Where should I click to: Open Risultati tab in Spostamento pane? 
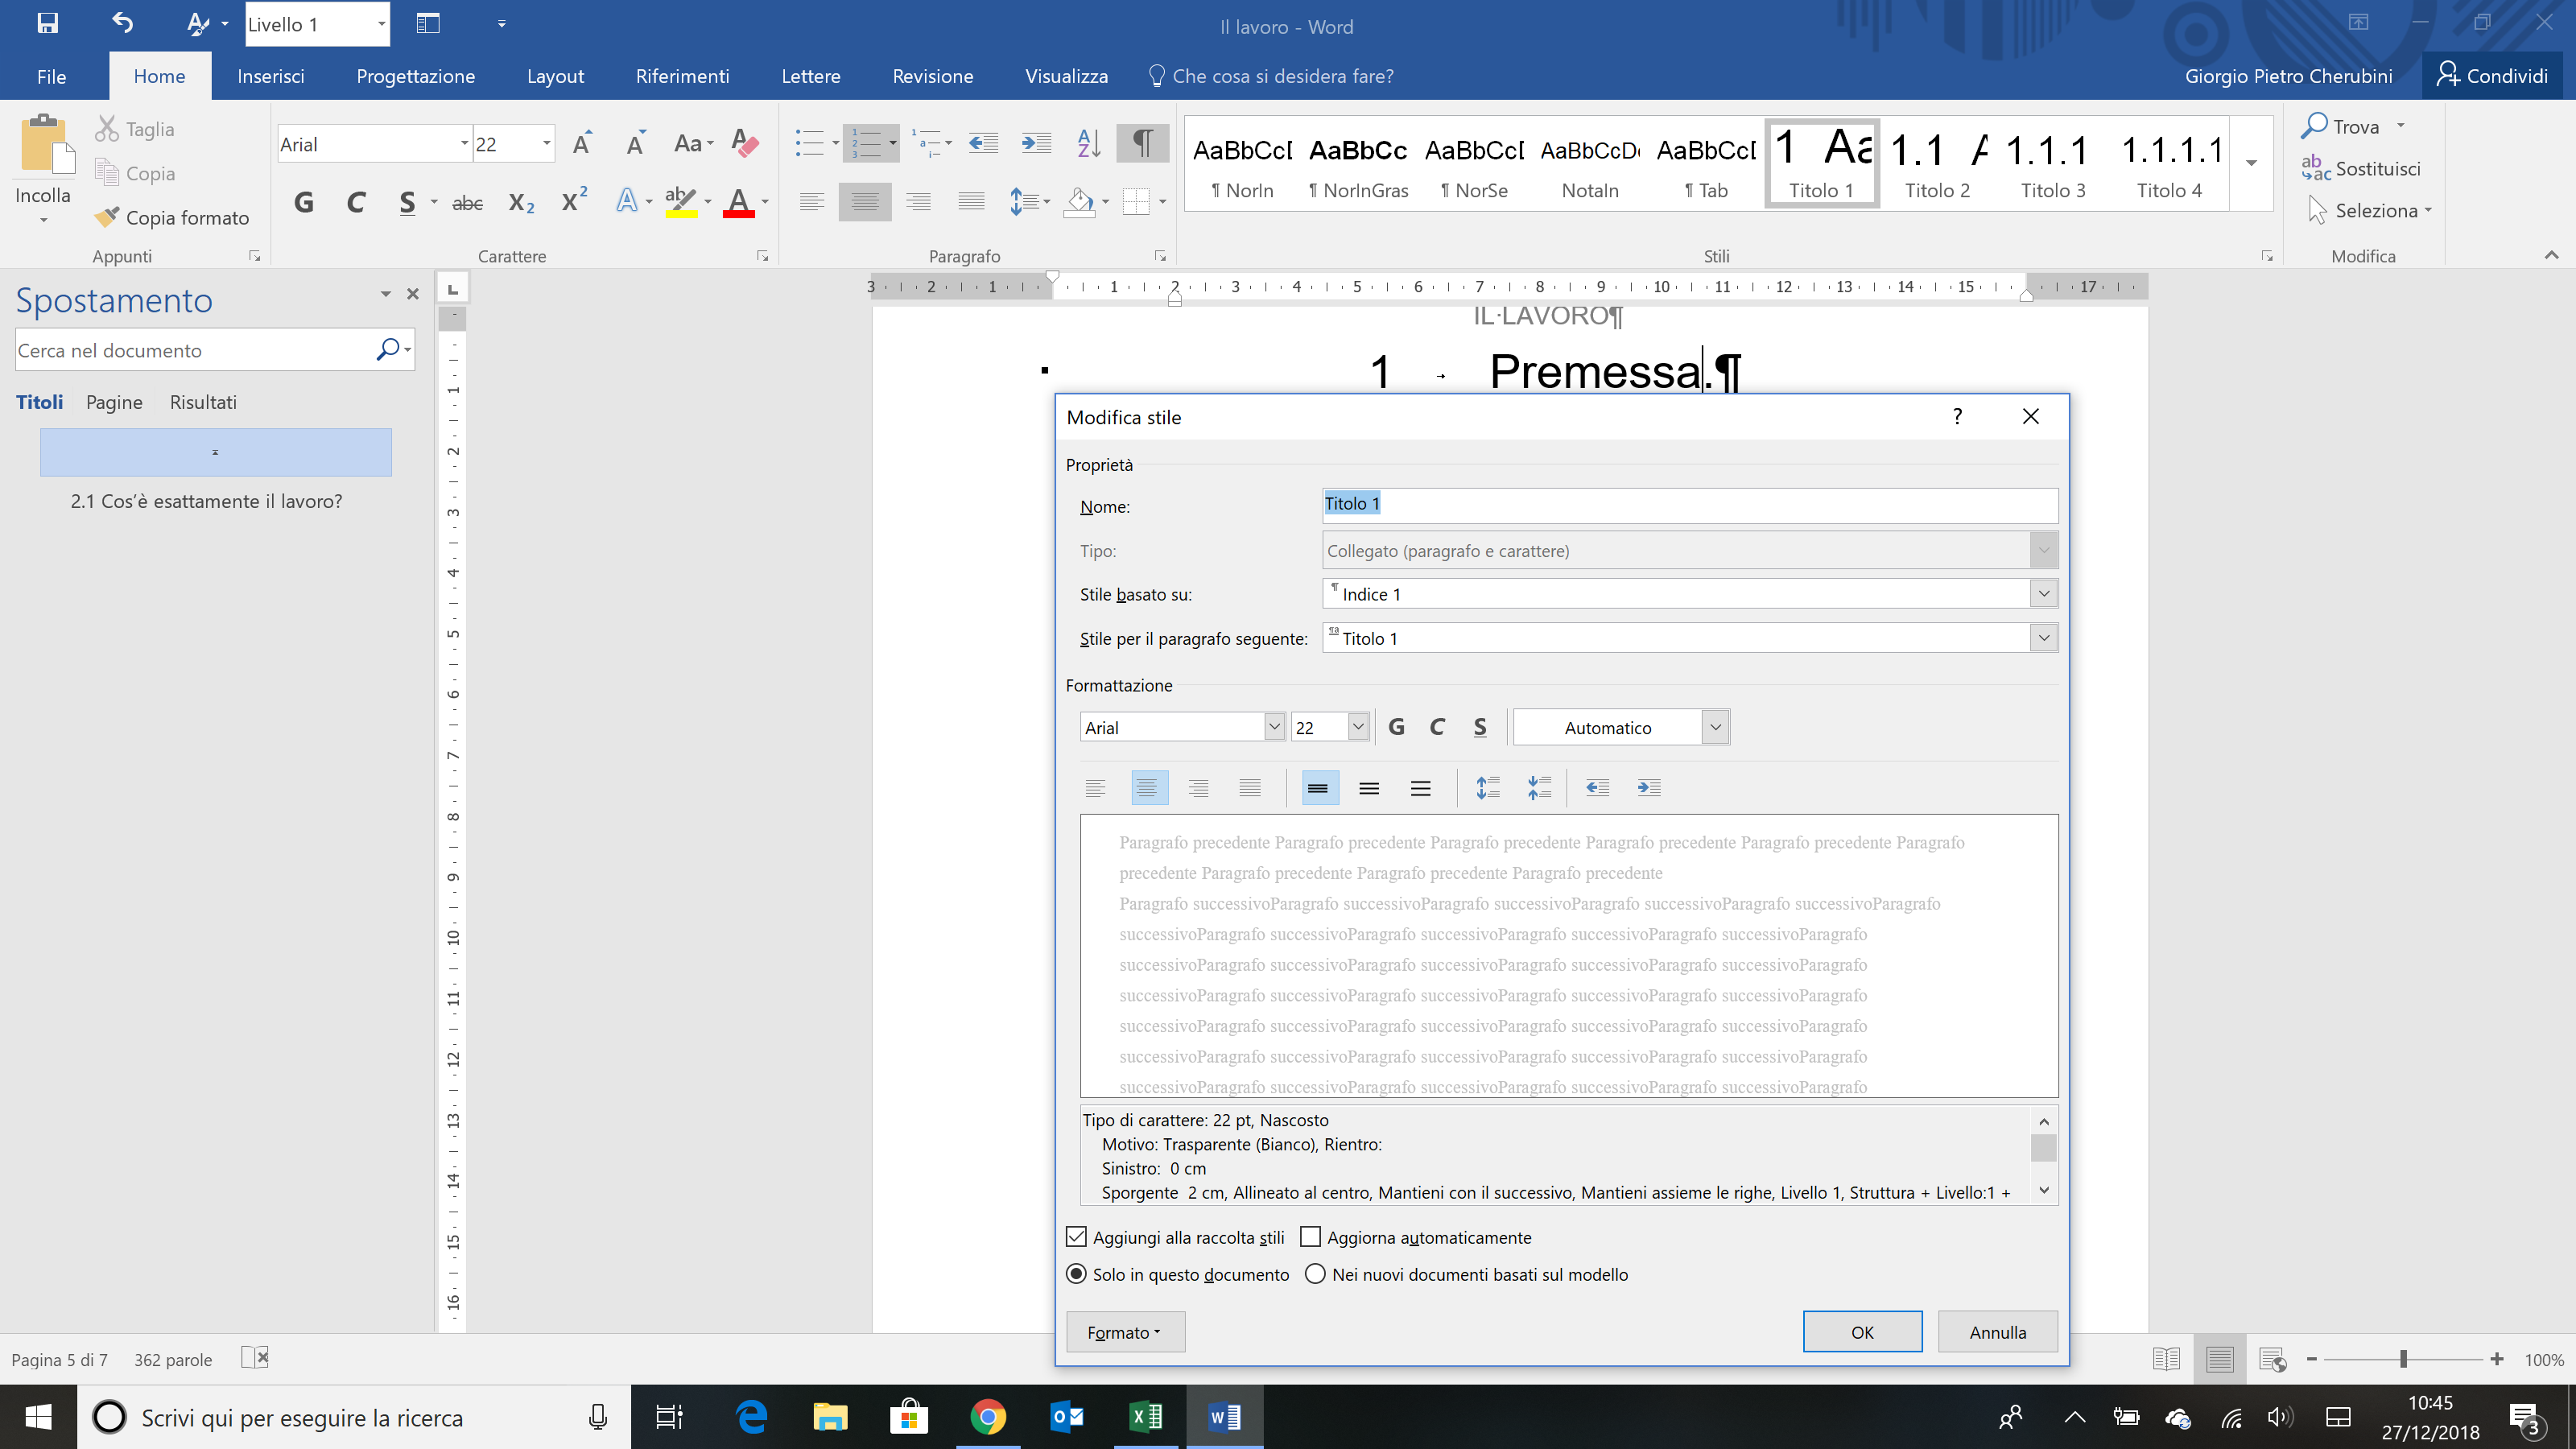pyautogui.click(x=203, y=402)
